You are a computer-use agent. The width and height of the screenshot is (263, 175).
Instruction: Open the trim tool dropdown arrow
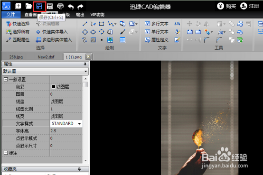click(x=224, y=32)
